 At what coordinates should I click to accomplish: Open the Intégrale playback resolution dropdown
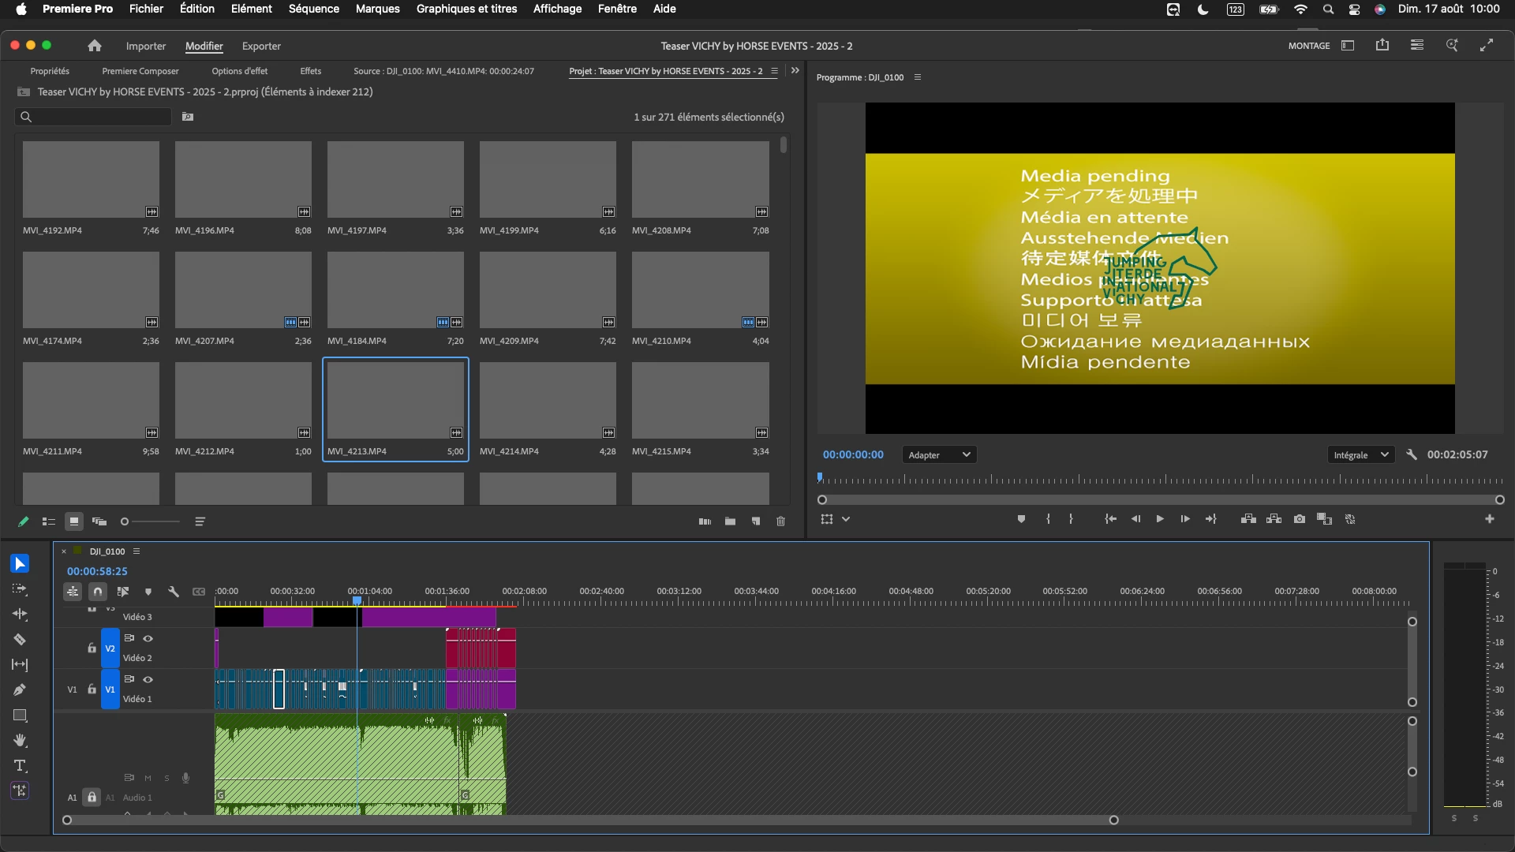(1360, 455)
